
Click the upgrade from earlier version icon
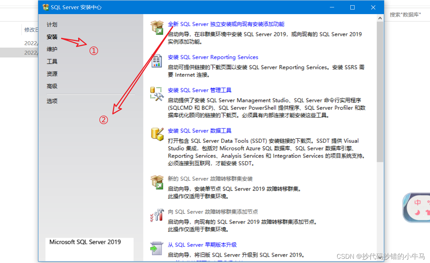coord(156,248)
